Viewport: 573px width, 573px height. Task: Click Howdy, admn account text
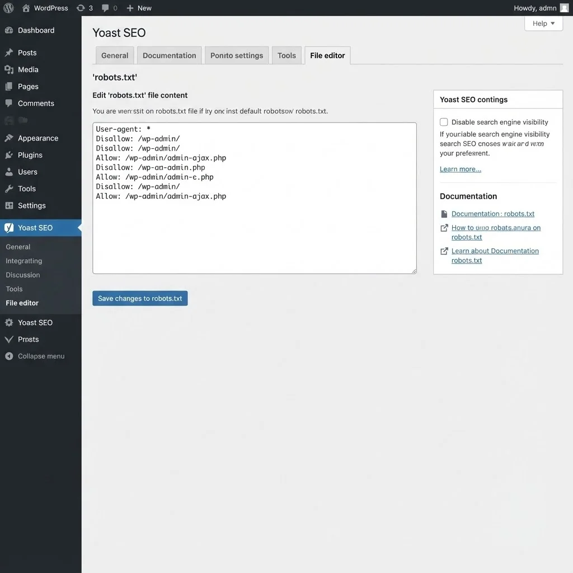click(534, 8)
